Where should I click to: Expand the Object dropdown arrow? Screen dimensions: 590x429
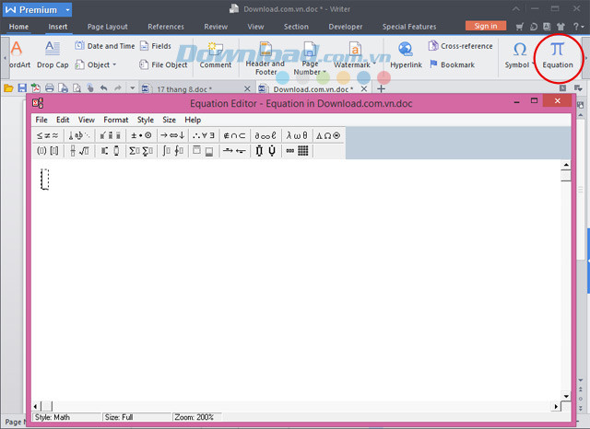coord(114,64)
